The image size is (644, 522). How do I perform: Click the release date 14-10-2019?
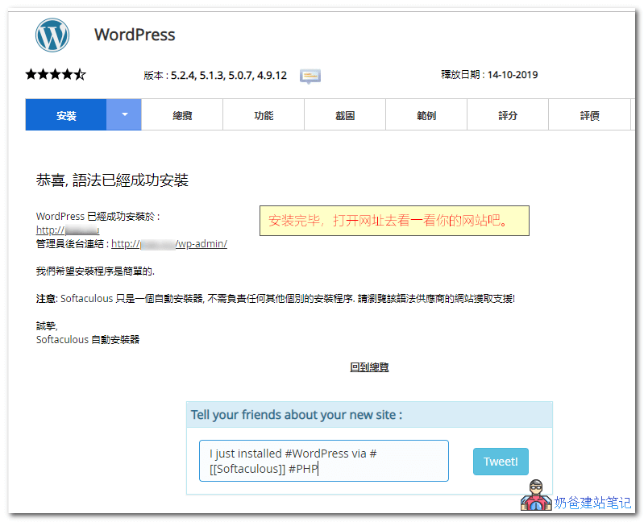click(513, 75)
